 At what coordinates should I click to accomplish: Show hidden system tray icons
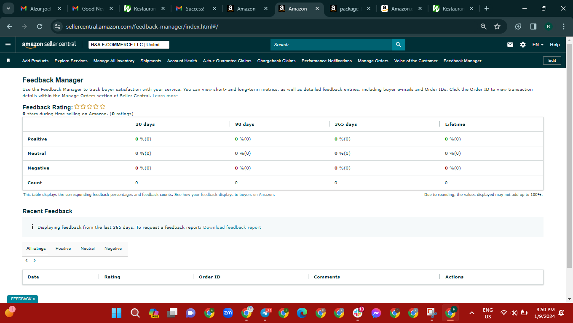tap(472, 313)
